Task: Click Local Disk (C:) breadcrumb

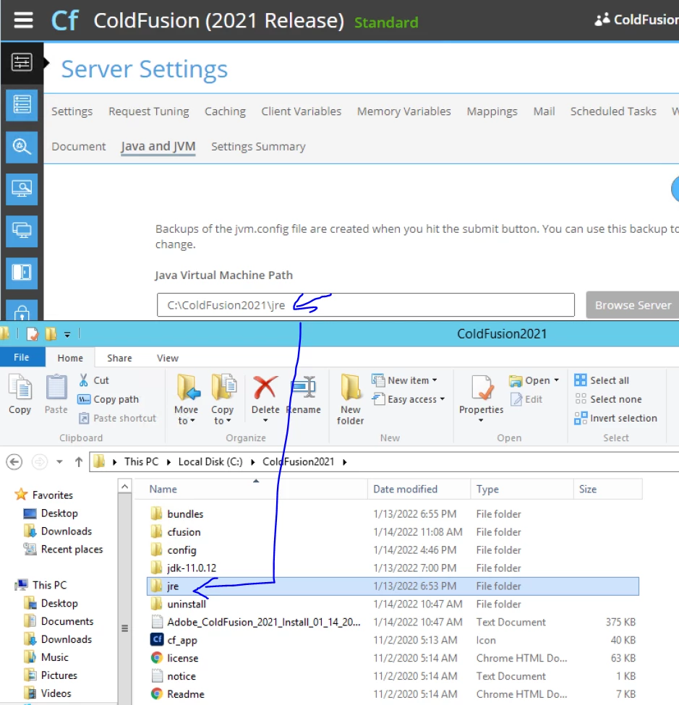Action: (210, 462)
